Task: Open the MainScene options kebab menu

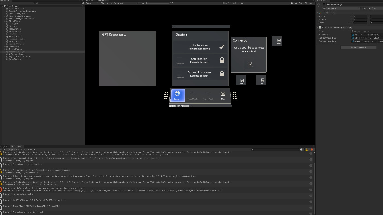Action: tap(83, 6)
